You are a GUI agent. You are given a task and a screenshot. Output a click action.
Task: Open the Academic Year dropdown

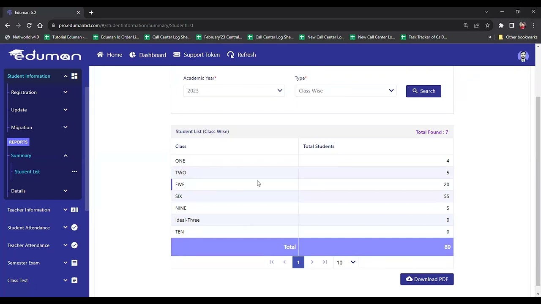[x=234, y=91]
